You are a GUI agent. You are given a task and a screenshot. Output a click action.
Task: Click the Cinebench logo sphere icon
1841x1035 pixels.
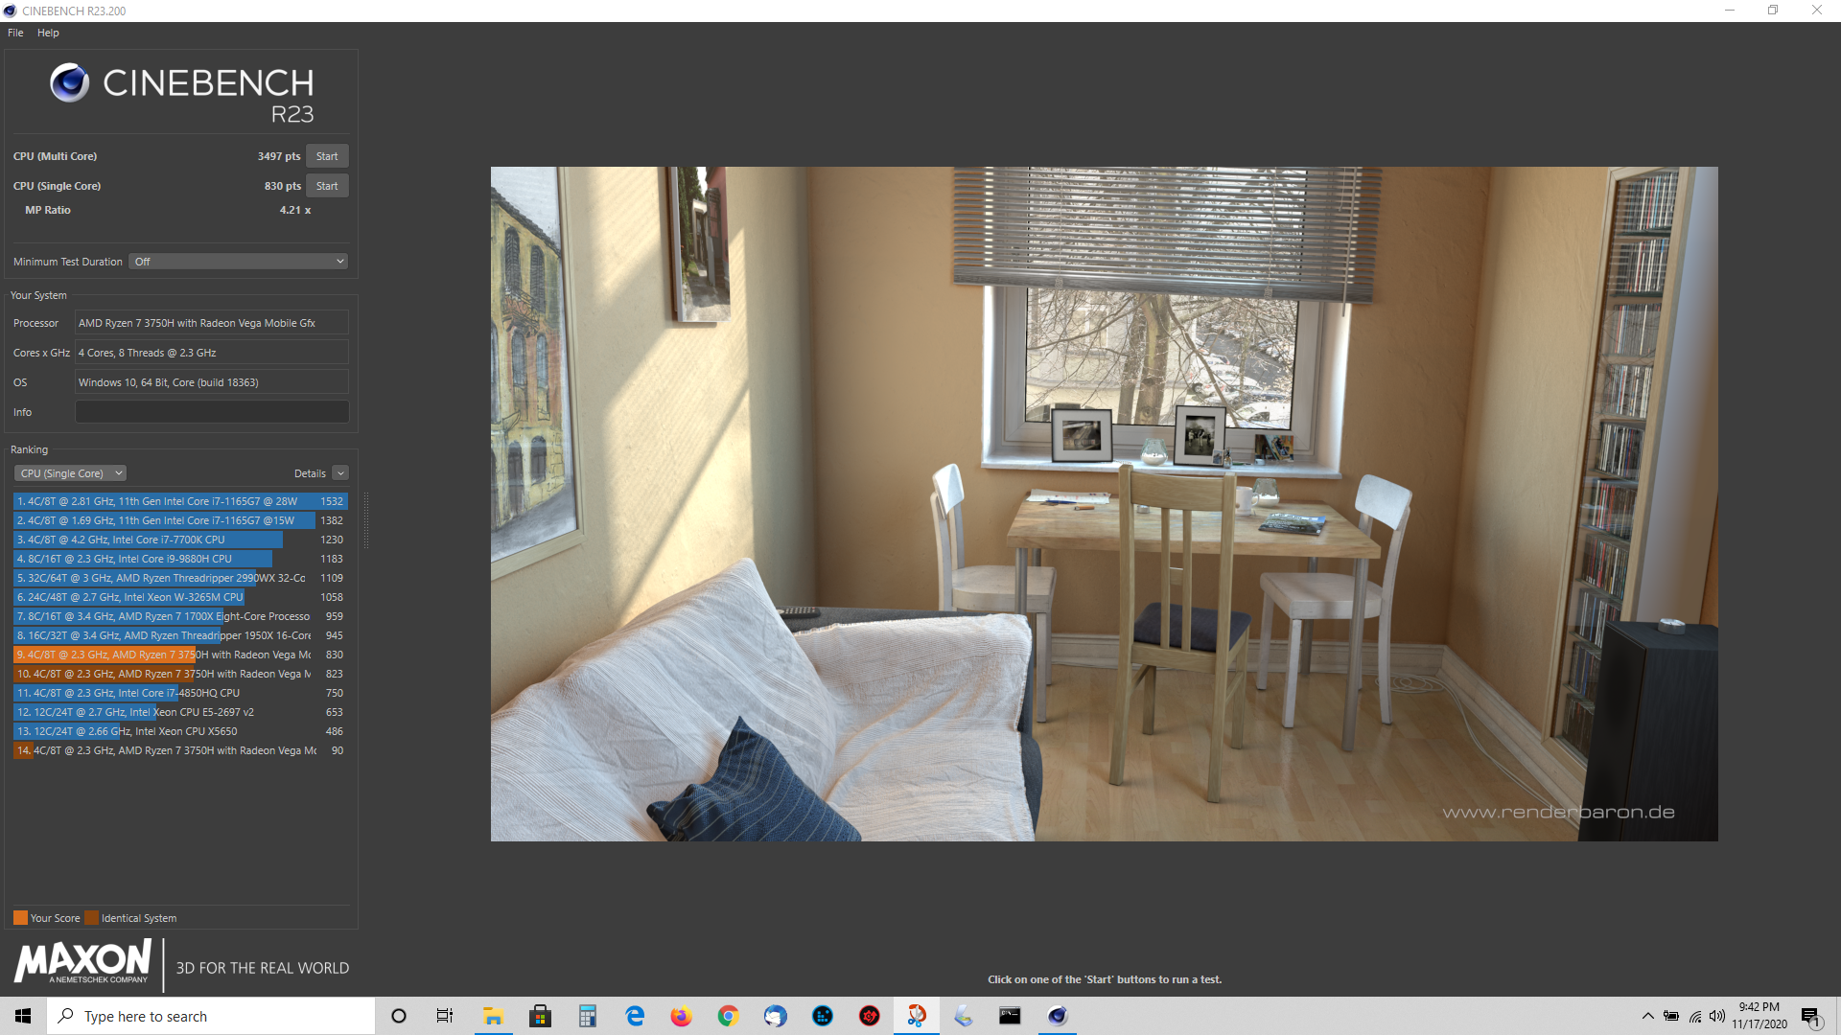(x=70, y=83)
